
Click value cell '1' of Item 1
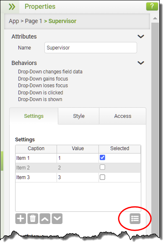point(78,158)
